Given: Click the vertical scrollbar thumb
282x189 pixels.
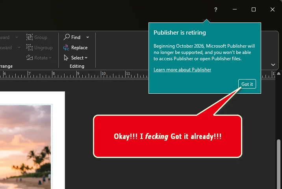Looking at the screenshot, I should point(278,164).
